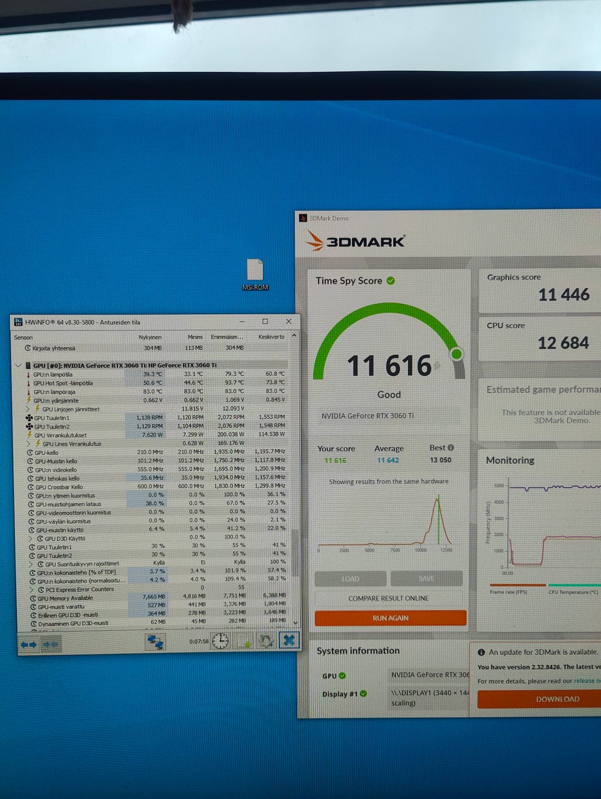Select the GPU:n videokello row

pos(155,469)
